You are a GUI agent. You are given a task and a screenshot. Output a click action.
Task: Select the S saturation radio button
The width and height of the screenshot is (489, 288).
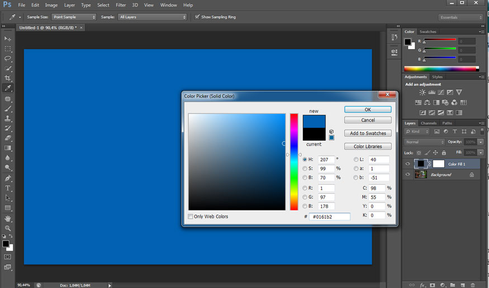[305, 169]
